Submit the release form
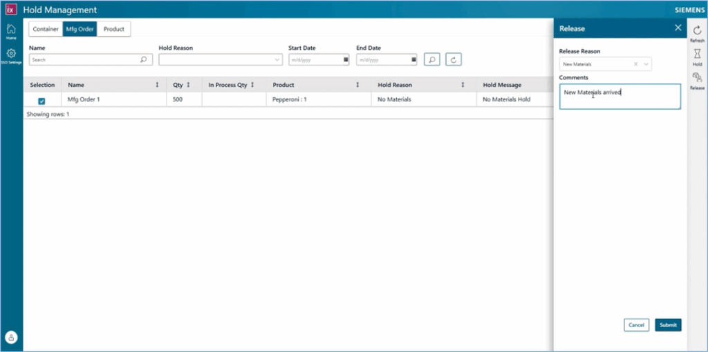This screenshot has width=708, height=352. pos(668,324)
